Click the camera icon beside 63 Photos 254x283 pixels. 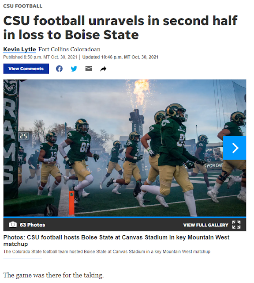click(x=13, y=225)
